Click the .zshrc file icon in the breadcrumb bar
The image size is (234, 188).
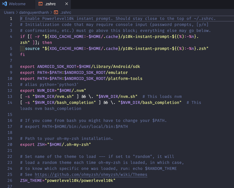[x=56, y=12]
